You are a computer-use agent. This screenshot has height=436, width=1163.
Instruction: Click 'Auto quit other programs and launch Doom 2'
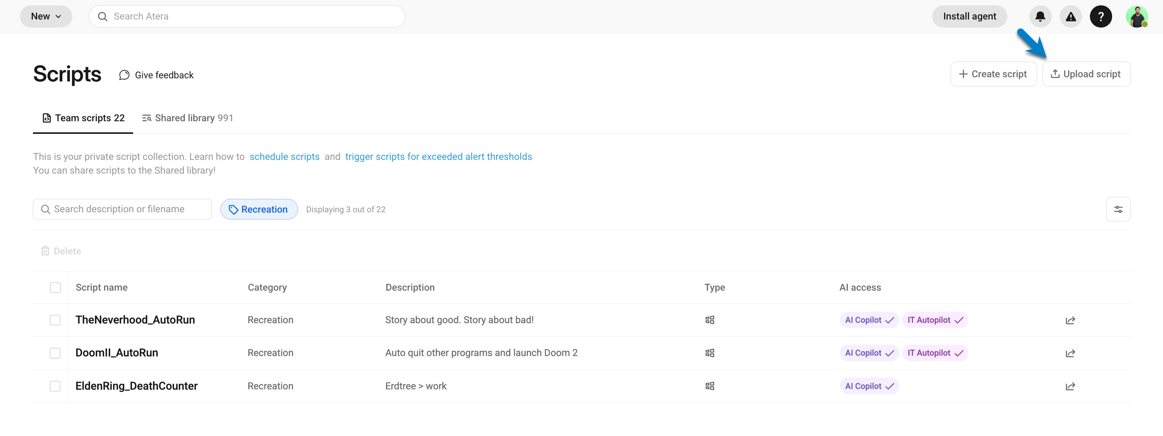click(x=481, y=353)
